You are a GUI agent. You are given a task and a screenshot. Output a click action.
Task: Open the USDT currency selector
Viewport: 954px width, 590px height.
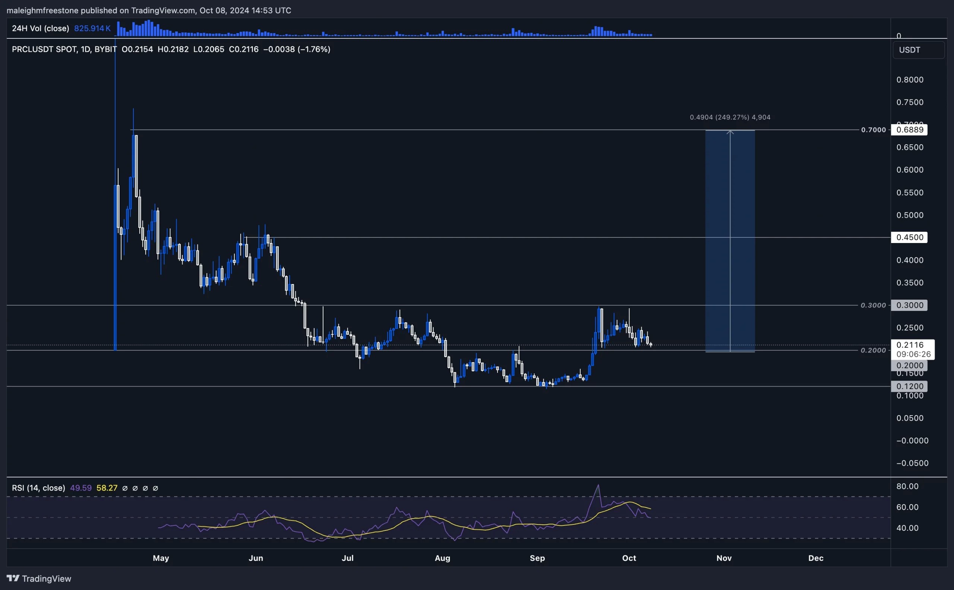click(x=918, y=50)
